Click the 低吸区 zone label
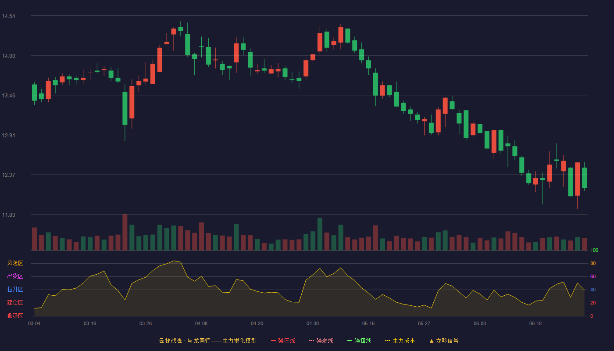 [x=15, y=315]
